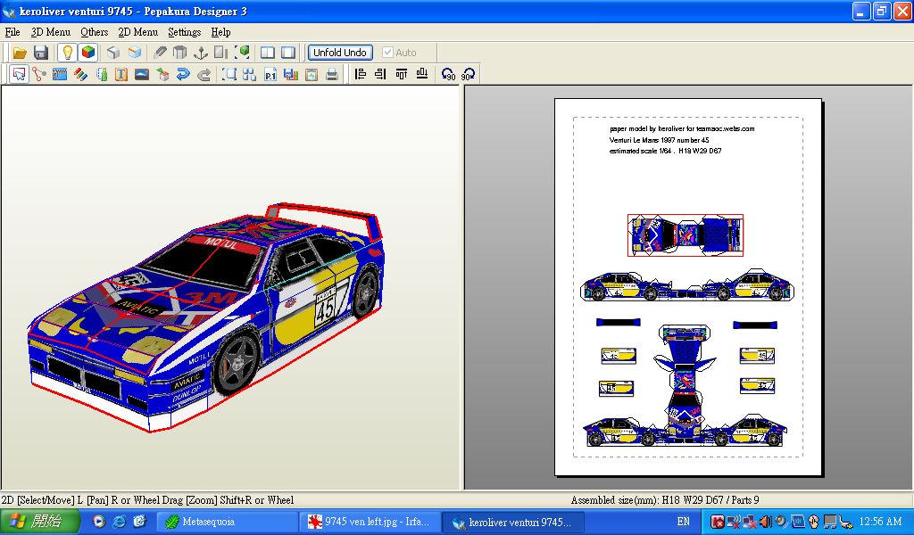Print the pattern with the printer icon
This screenshot has width=914, height=535.
[332, 75]
